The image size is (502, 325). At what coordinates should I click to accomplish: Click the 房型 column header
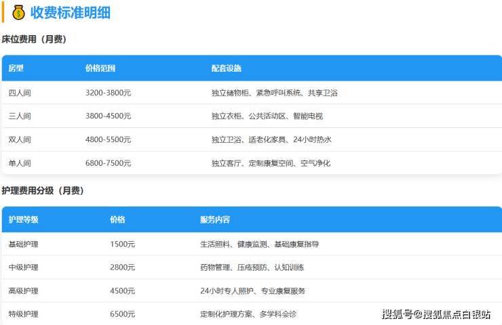[16, 68]
